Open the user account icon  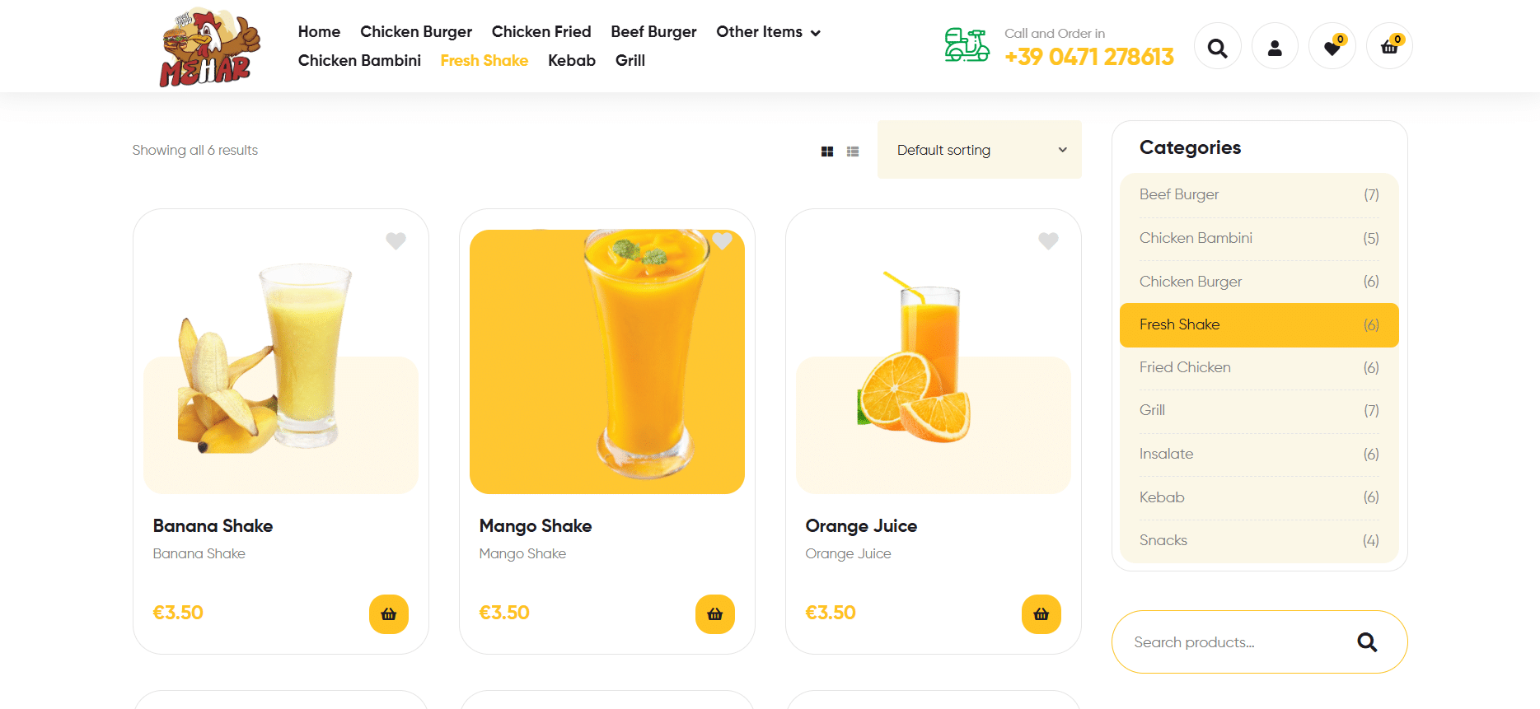pos(1275,48)
